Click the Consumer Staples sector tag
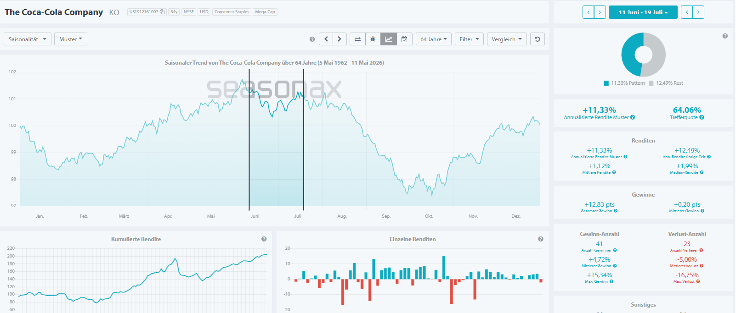The image size is (736, 313). (232, 12)
